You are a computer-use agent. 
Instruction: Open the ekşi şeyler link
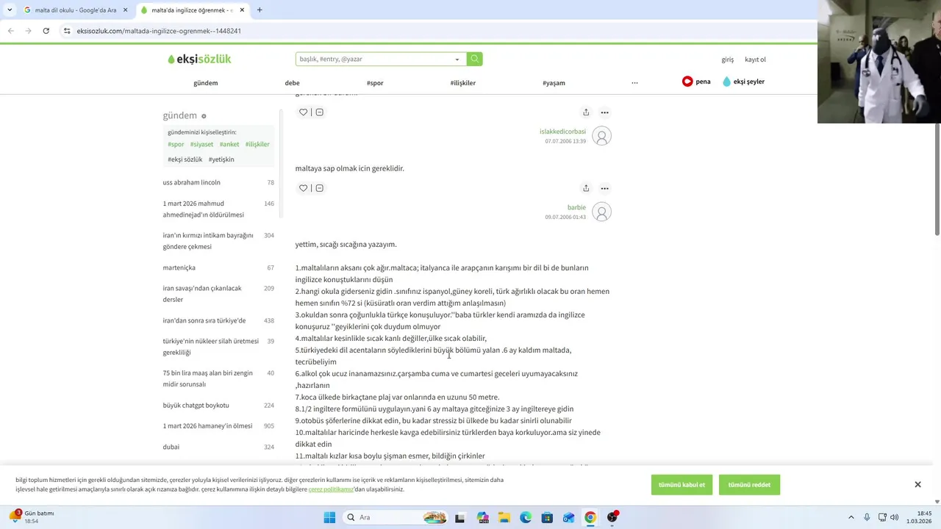pos(744,82)
